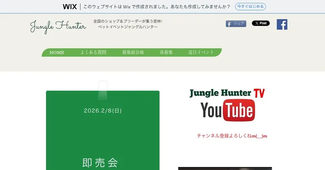The height and width of the screenshot is (170, 325).
Task: Click the ペットイベントジャングルハンター subtitle
Action: (x=128, y=27)
